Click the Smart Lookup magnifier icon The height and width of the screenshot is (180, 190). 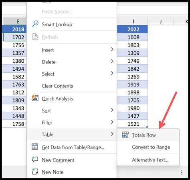pos(35,24)
